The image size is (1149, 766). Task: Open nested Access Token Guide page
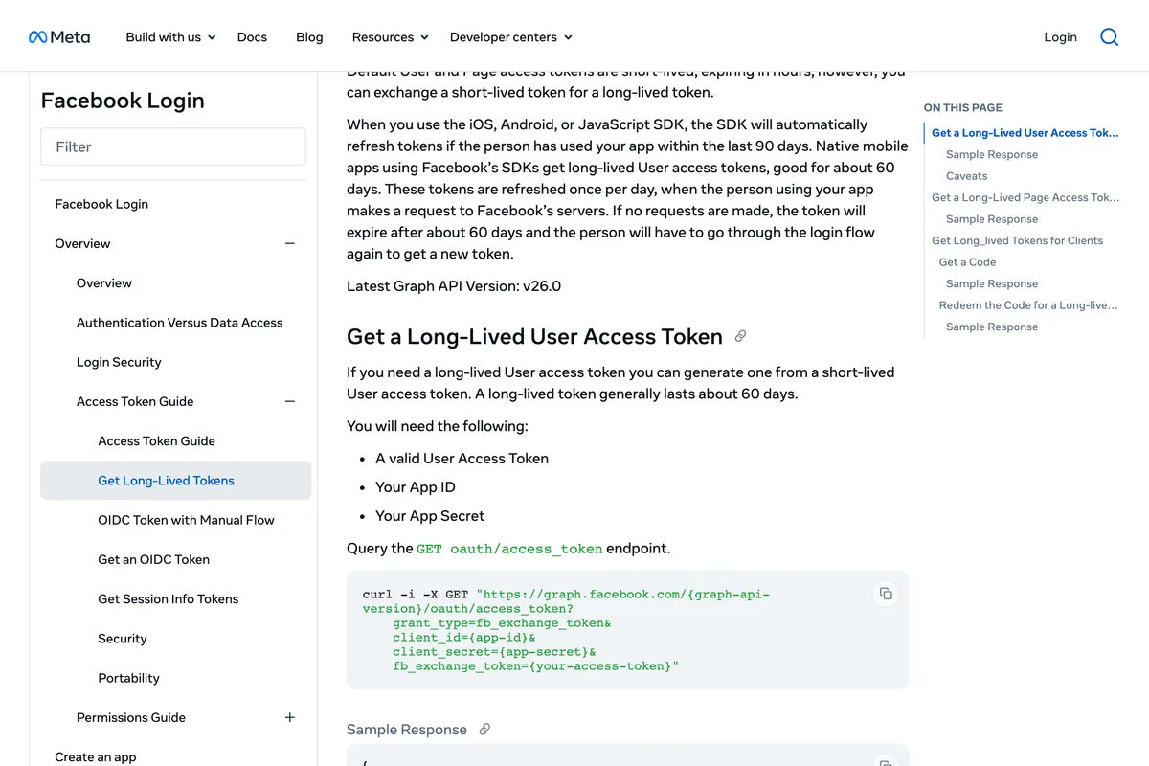156,441
